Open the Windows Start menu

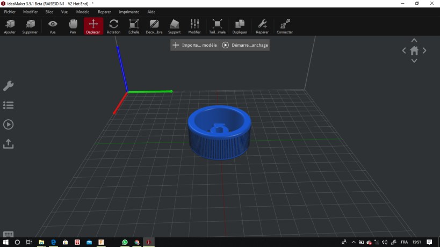pos(5,242)
